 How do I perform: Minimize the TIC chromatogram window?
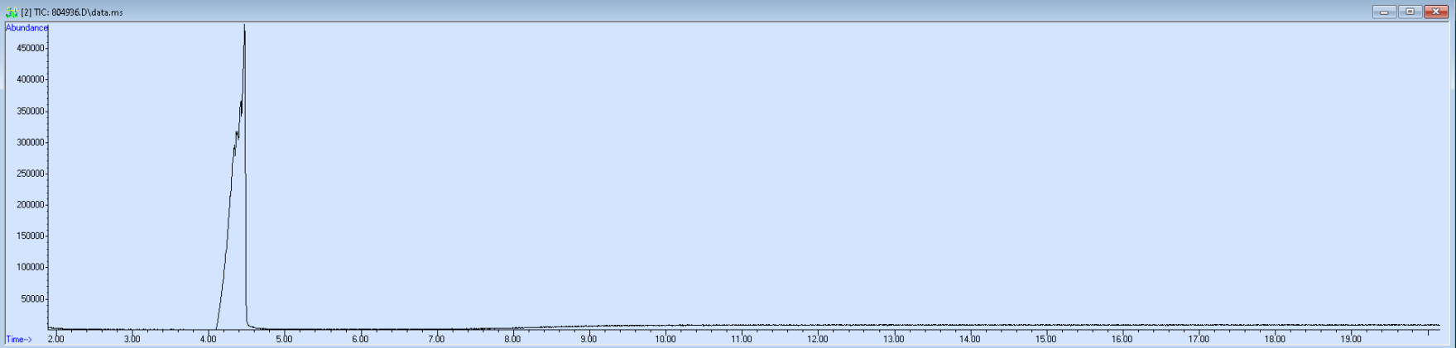tap(1384, 12)
